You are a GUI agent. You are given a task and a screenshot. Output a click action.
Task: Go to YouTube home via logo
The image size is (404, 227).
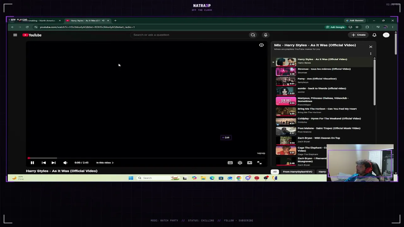pyautogui.click(x=32, y=35)
